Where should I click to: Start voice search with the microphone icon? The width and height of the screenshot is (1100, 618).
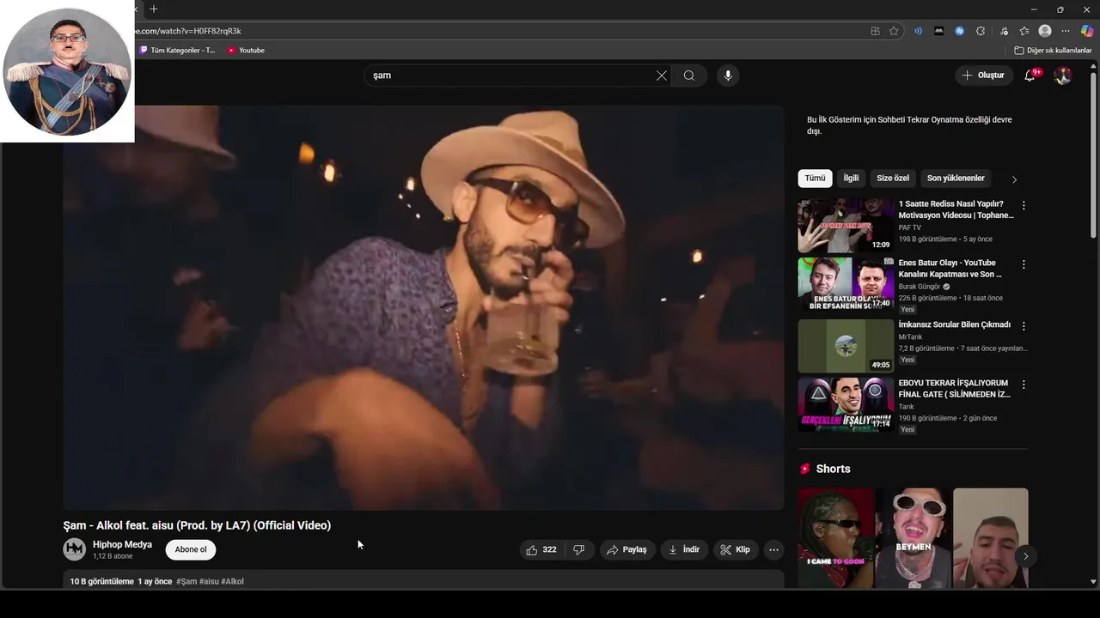[x=728, y=76]
